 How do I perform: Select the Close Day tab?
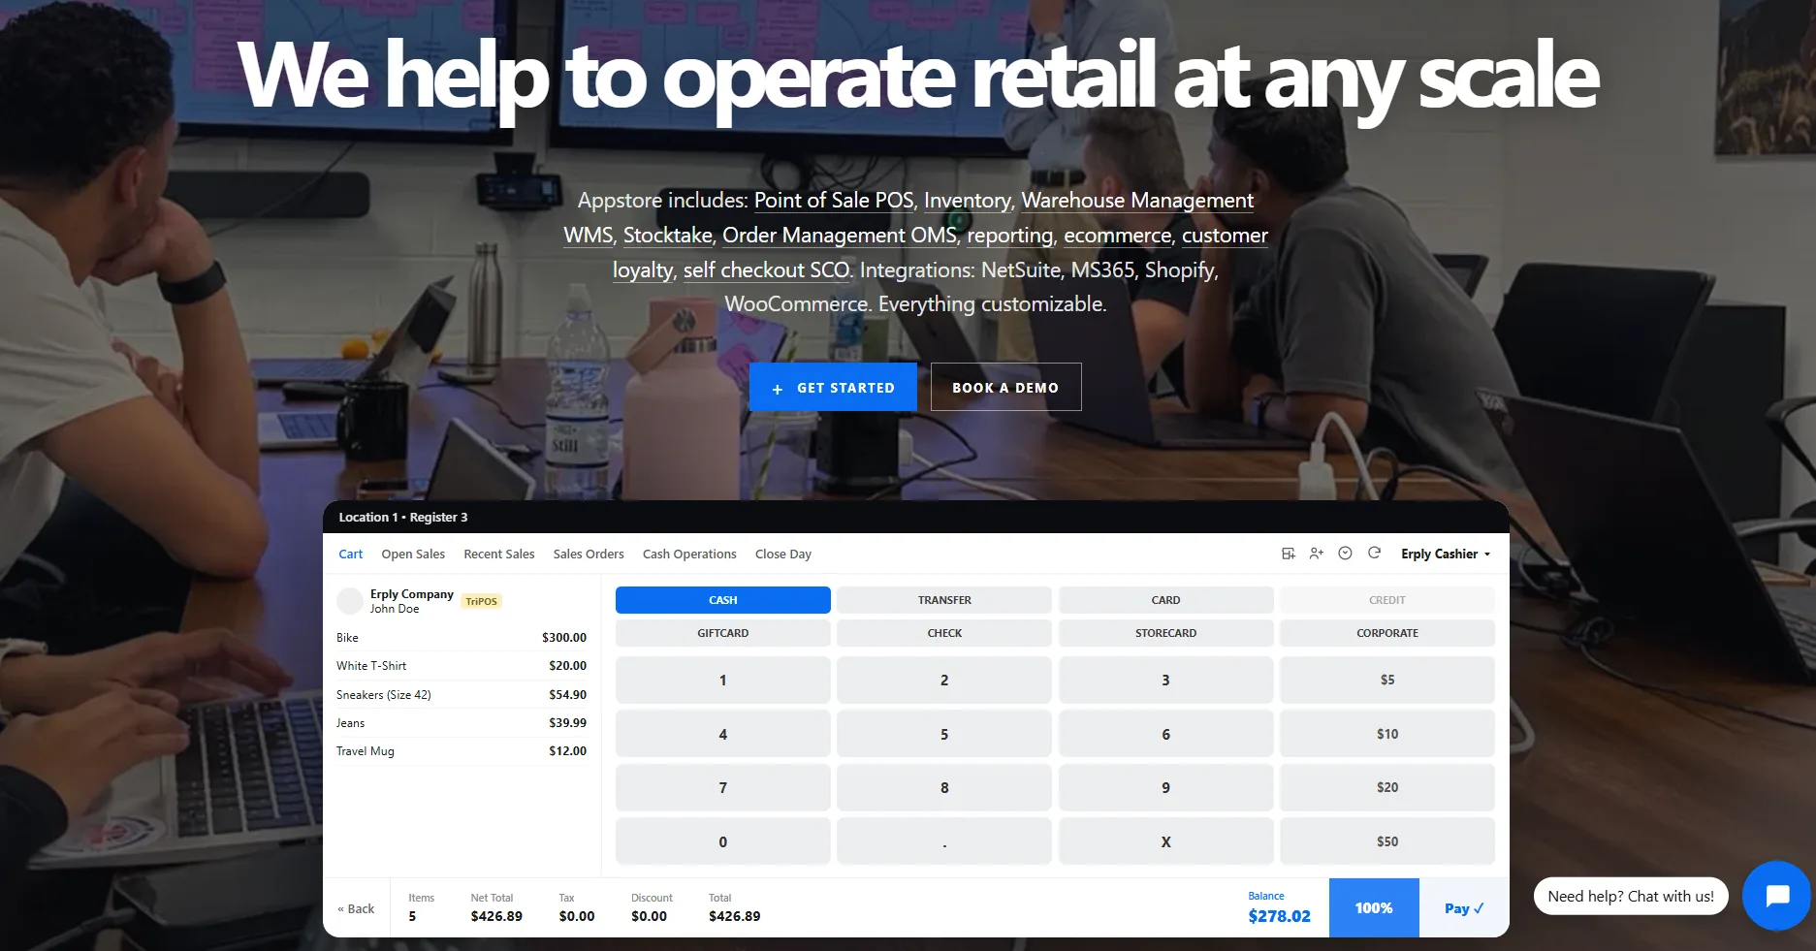click(x=783, y=555)
